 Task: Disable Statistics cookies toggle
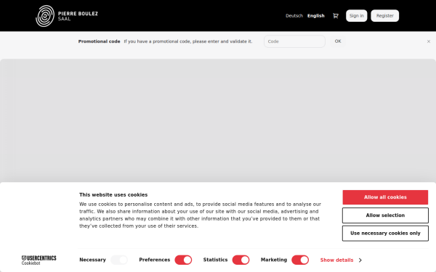pyautogui.click(x=241, y=260)
